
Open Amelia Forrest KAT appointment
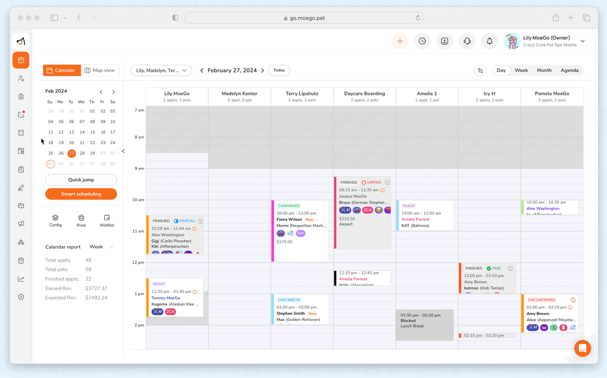point(425,216)
